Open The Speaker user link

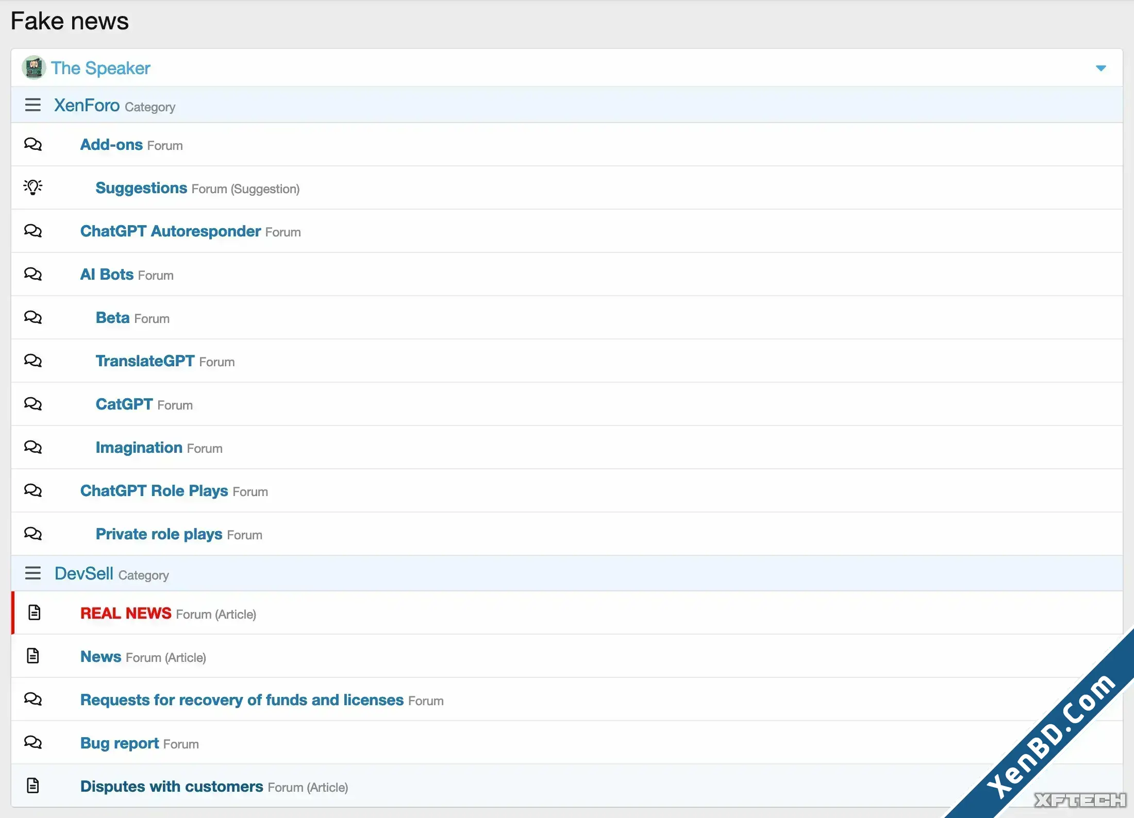click(101, 68)
